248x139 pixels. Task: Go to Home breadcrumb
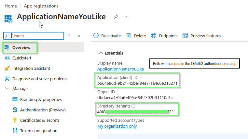[11, 6]
